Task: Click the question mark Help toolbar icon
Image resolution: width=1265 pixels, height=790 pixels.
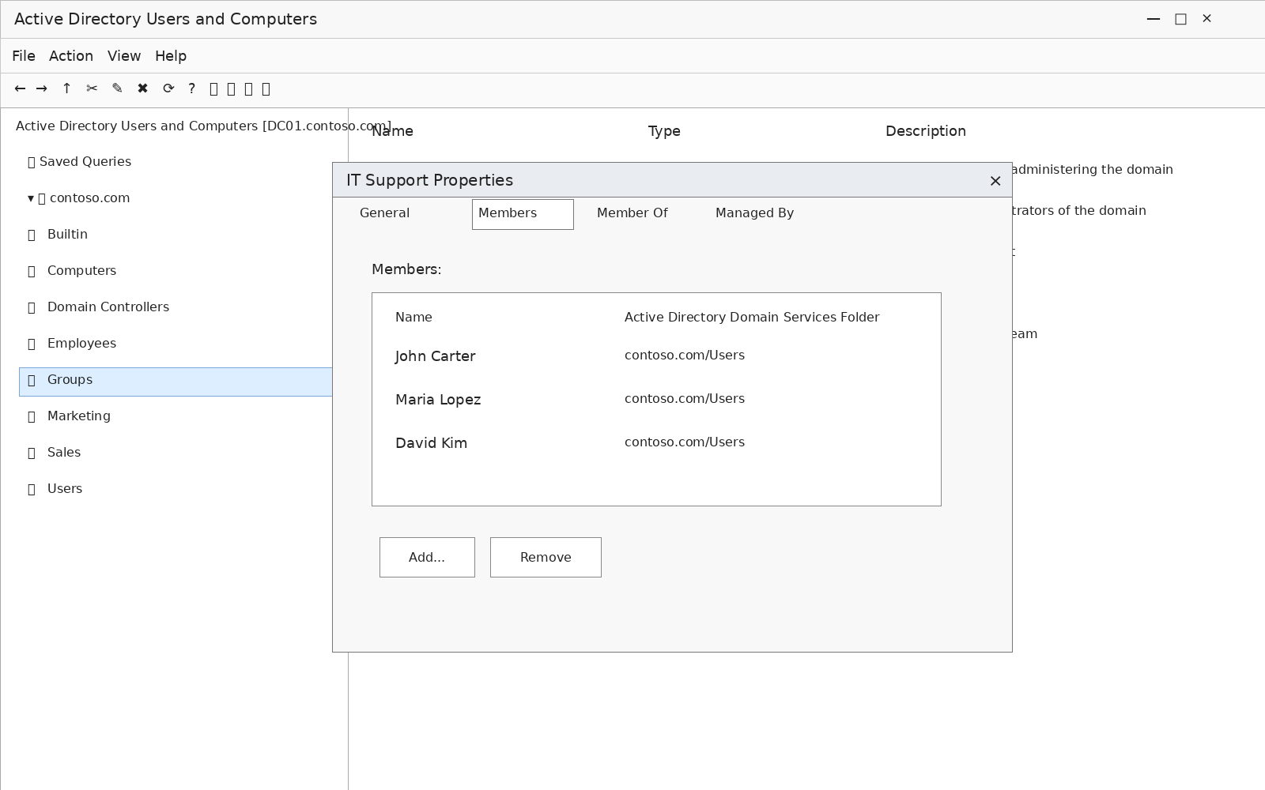Action: click(191, 88)
